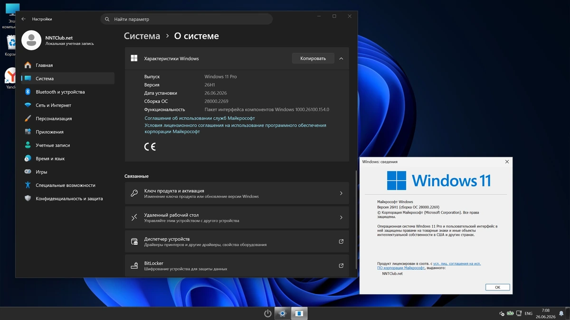
Task: Open Ключ продукта и активация
Action: [x=237, y=193]
